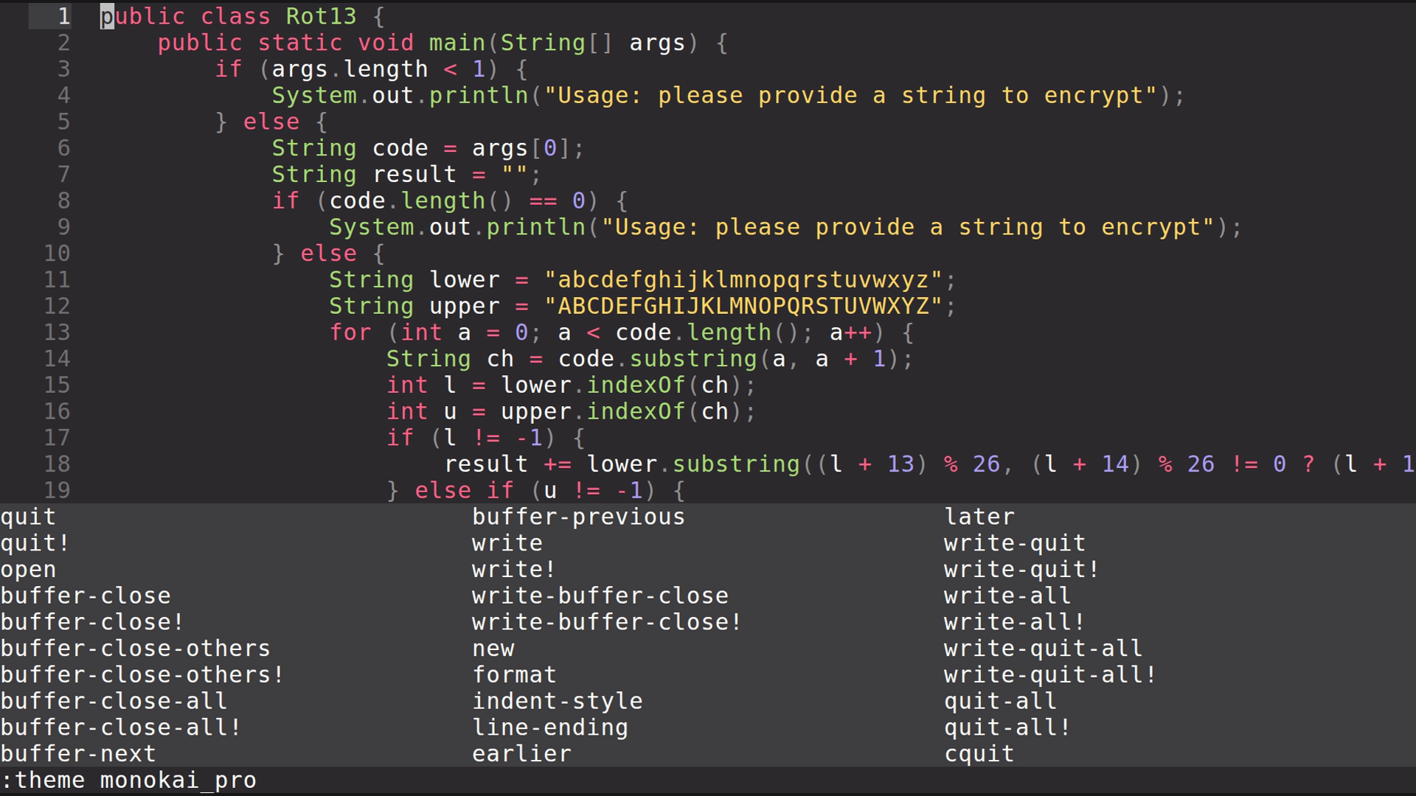Select buffer-previous in the popup
Viewport: 1416px width, 796px height.
coord(578,516)
